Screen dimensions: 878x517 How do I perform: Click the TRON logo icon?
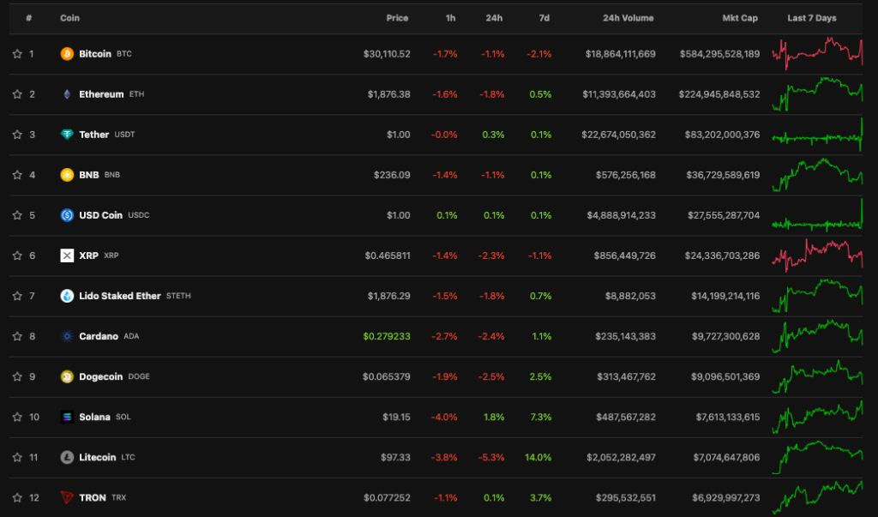pos(67,497)
